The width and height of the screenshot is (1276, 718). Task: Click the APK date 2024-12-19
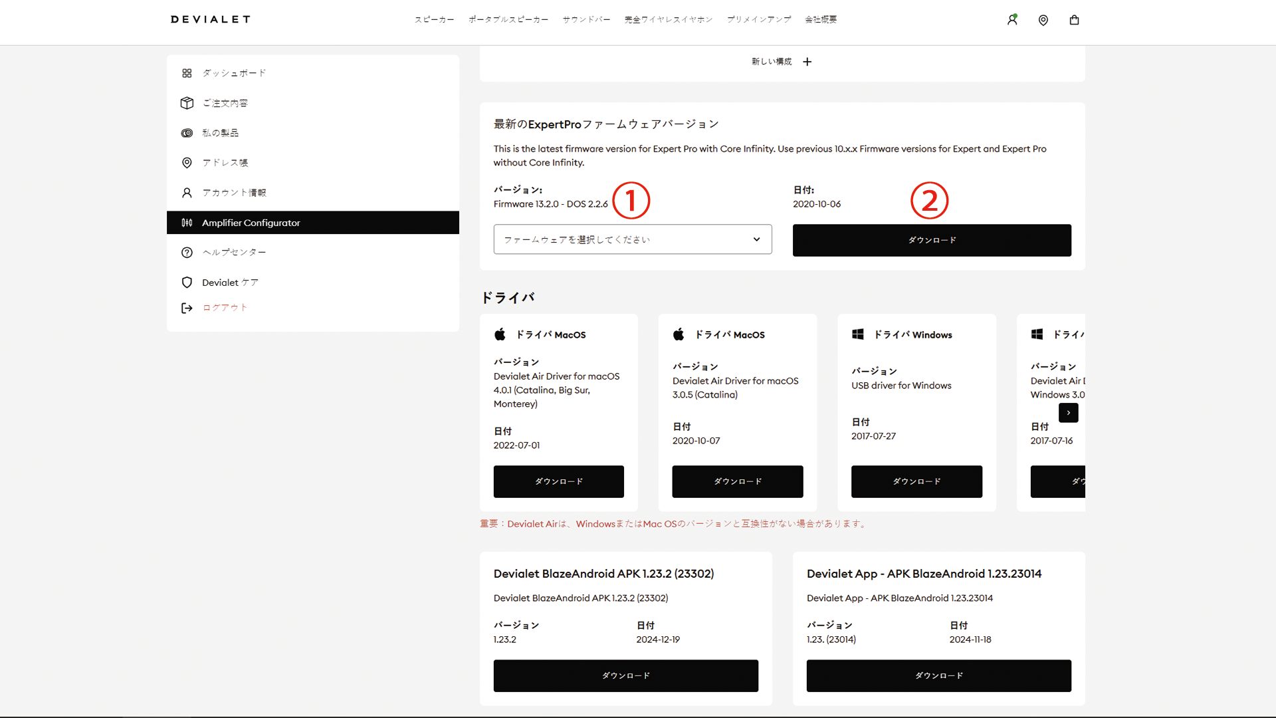coord(658,640)
